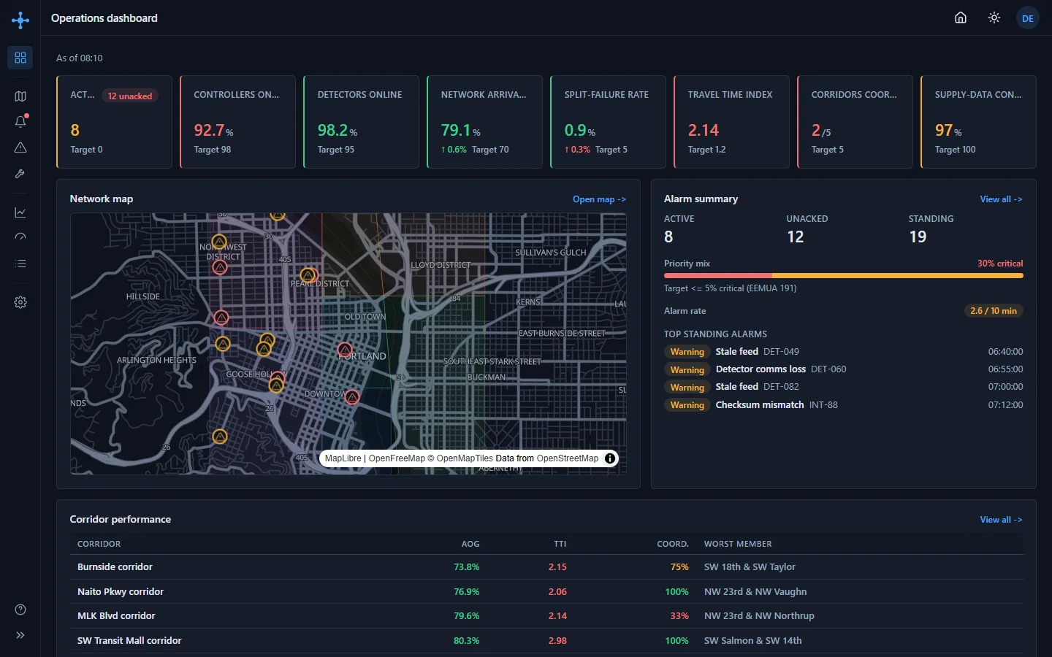Open the Naito Pkwy corridor row
This screenshot has height=657, width=1052.
pyautogui.click(x=546, y=592)
